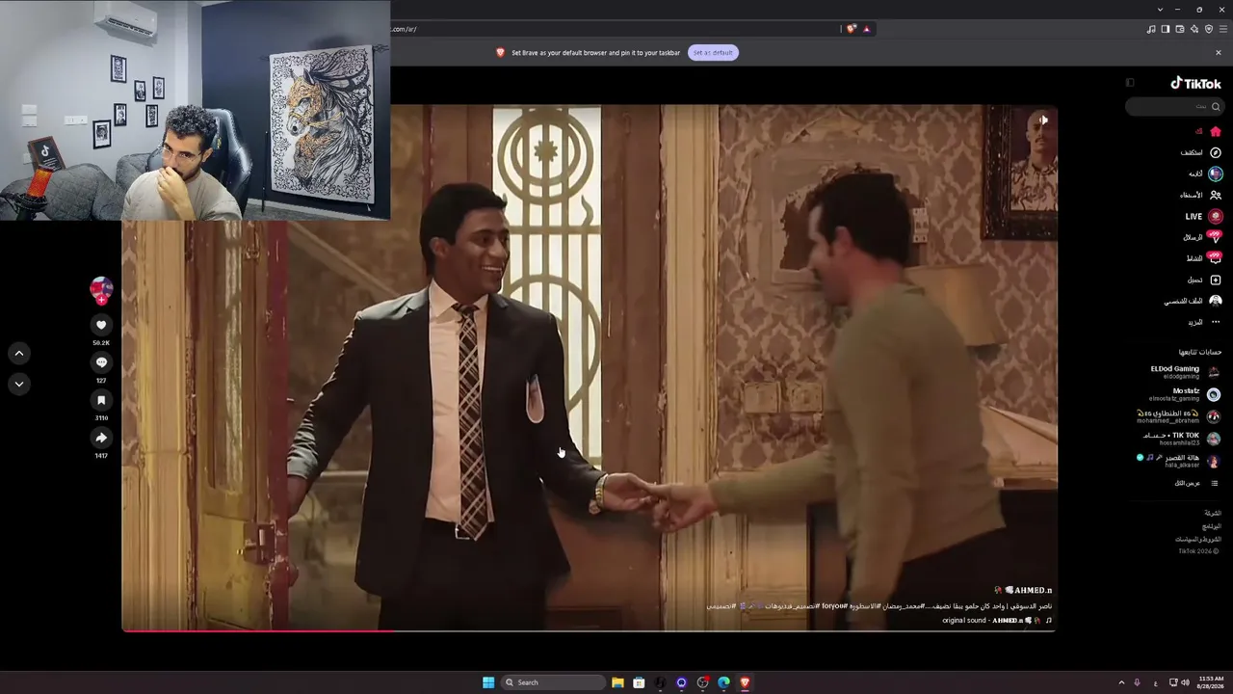Open the Brave media playlist icon

[x=1151, y=29]
